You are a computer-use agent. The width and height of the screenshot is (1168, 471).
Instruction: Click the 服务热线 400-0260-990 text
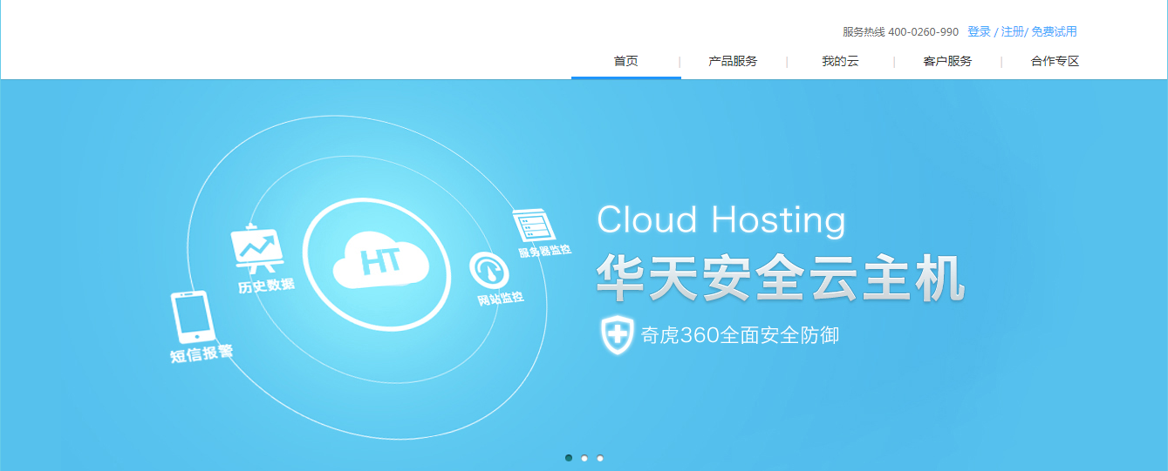click(900, 31)
